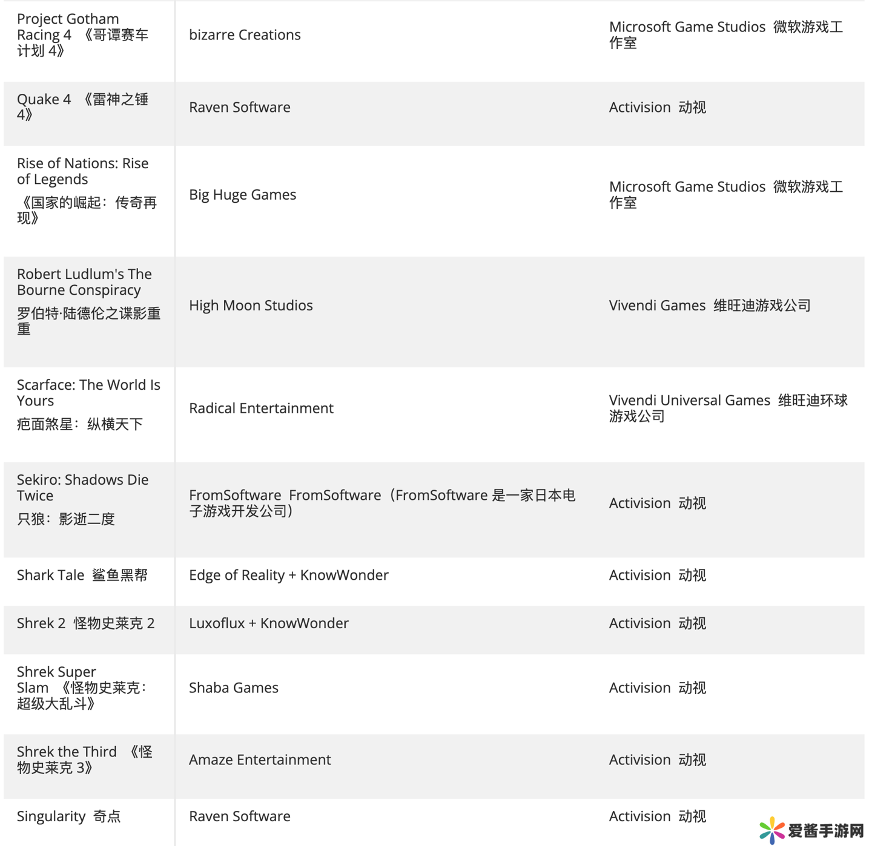Click Edge of Reality + KnowWonder text

289,575
